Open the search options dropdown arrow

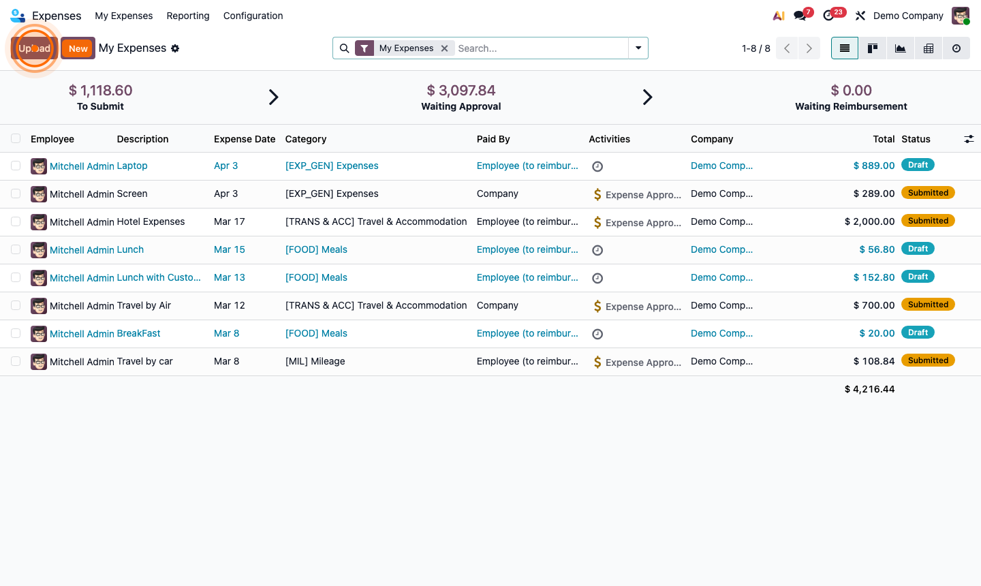click(638, 48)
